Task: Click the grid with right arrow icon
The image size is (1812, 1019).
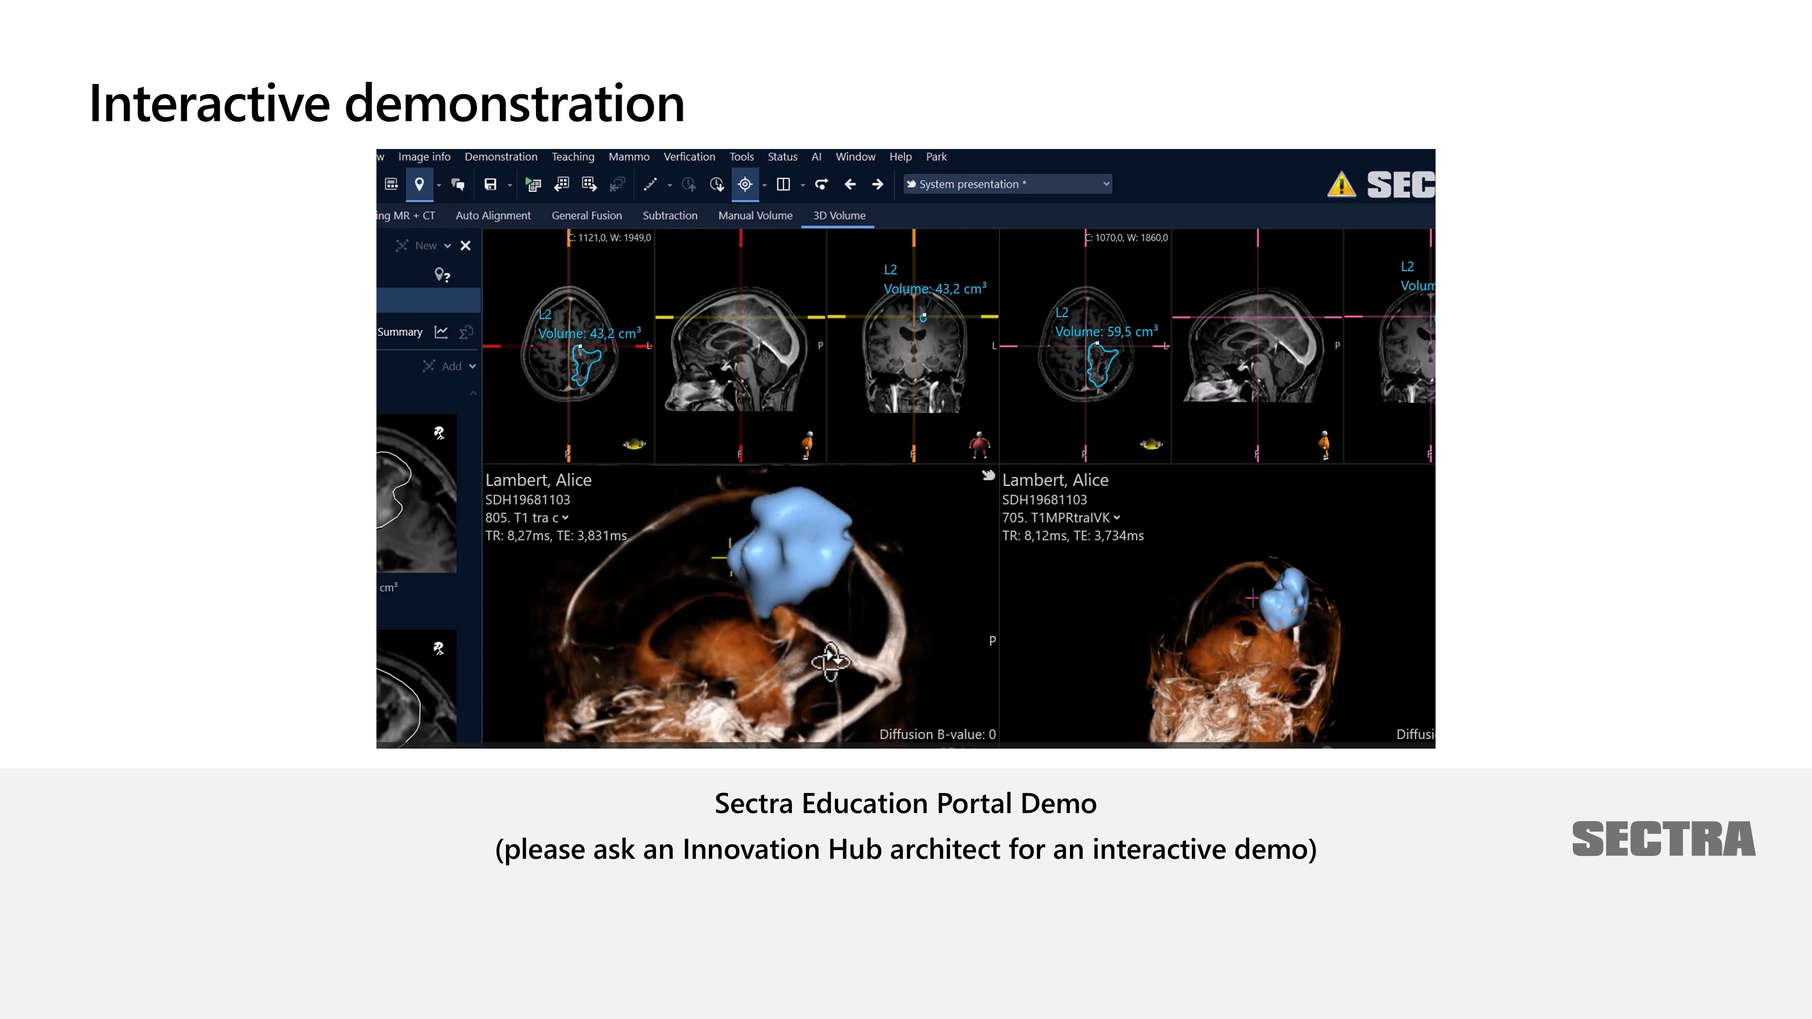Action: [x=589, y=184]
